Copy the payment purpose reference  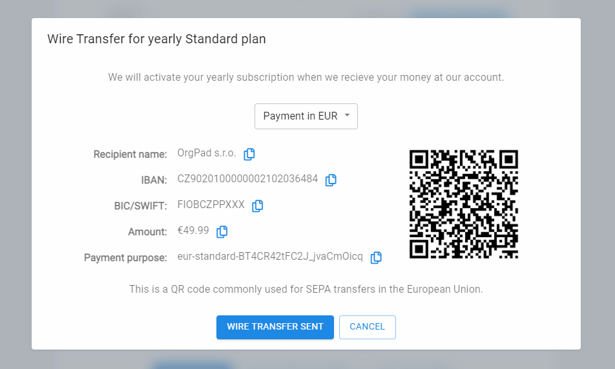(x=376, y=257)
